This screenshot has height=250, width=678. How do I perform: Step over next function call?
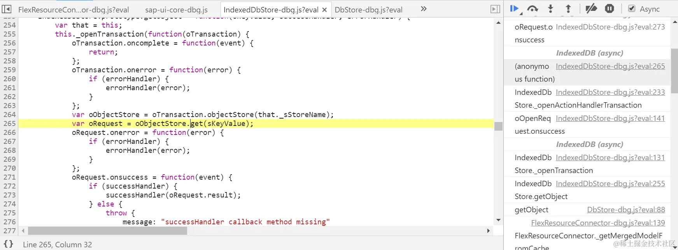pyautogui.click(x=533, y=9)
